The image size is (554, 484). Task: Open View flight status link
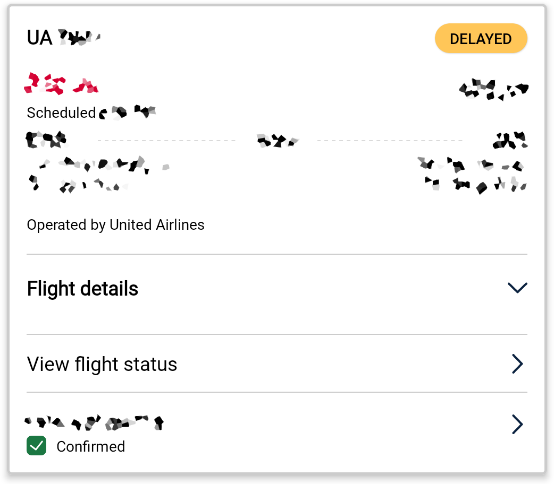tap(102, 364)
